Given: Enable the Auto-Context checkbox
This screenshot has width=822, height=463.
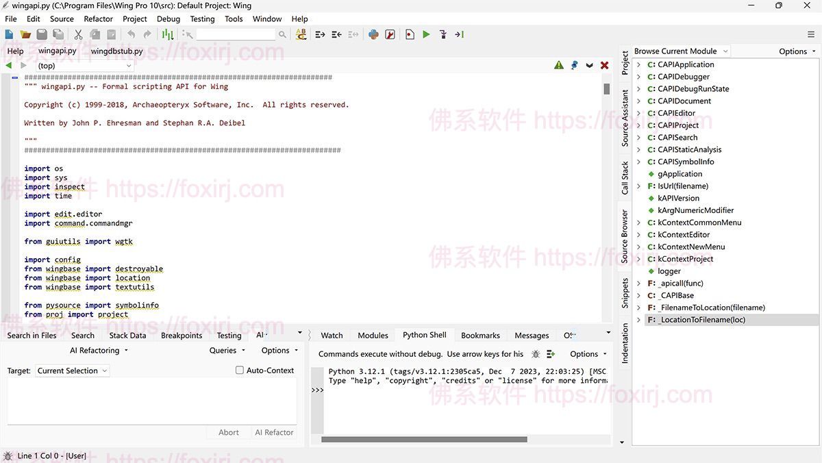Looking at the screenshot, I should pos(240,370).
